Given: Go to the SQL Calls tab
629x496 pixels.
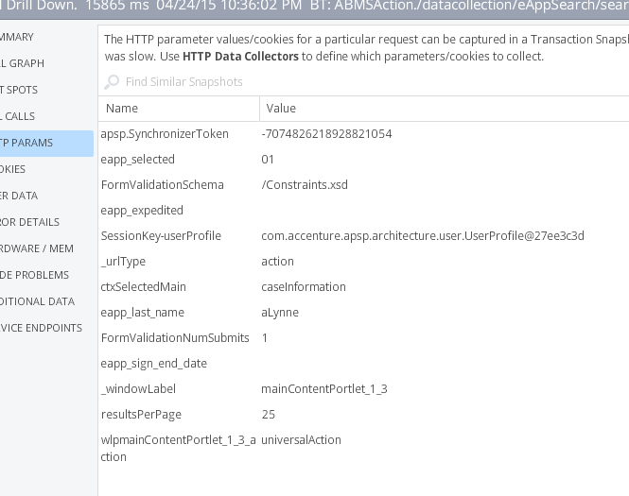Looking at the screenshot, I should point(19,116).
